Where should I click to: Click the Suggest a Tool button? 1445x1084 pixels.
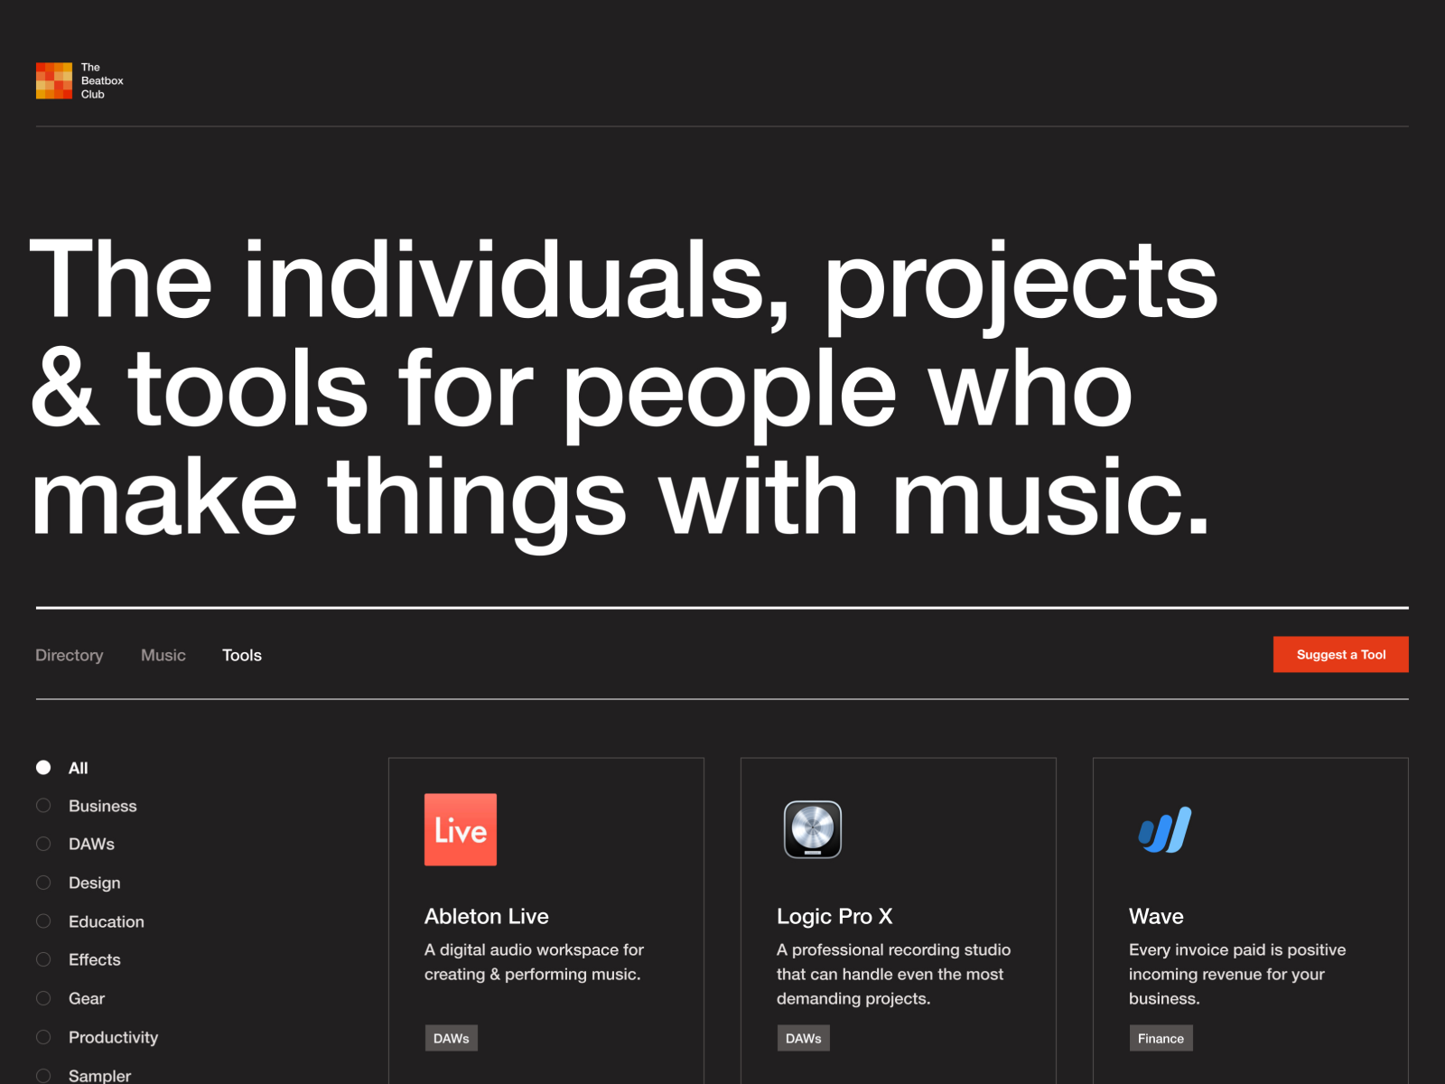click(x=1340, y=654)
